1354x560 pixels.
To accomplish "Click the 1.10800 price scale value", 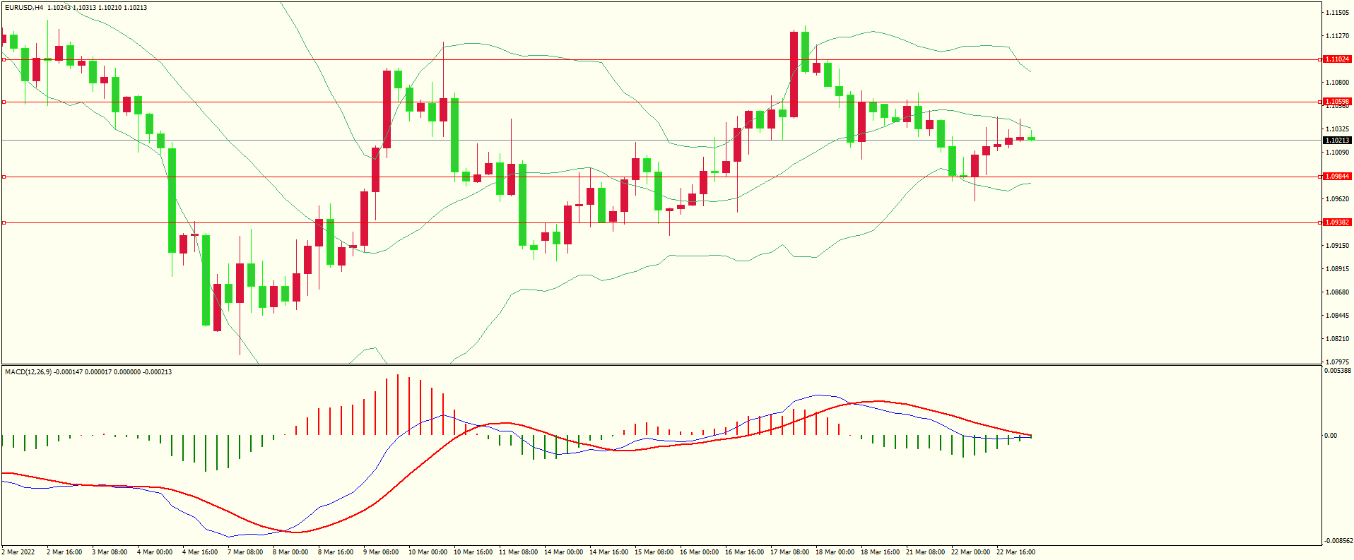I will click(x=1338, y=83).
